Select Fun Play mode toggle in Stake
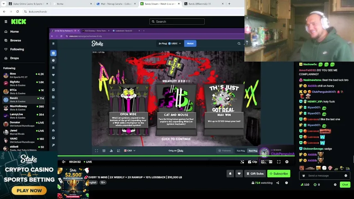This screenshot has height=199, width=354. (x=241, y=151)
